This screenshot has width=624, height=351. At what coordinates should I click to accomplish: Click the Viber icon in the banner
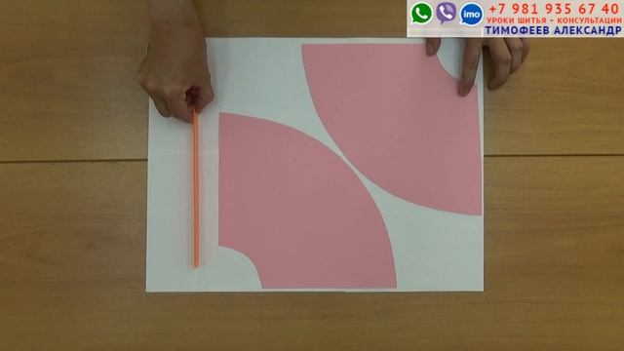447,13
